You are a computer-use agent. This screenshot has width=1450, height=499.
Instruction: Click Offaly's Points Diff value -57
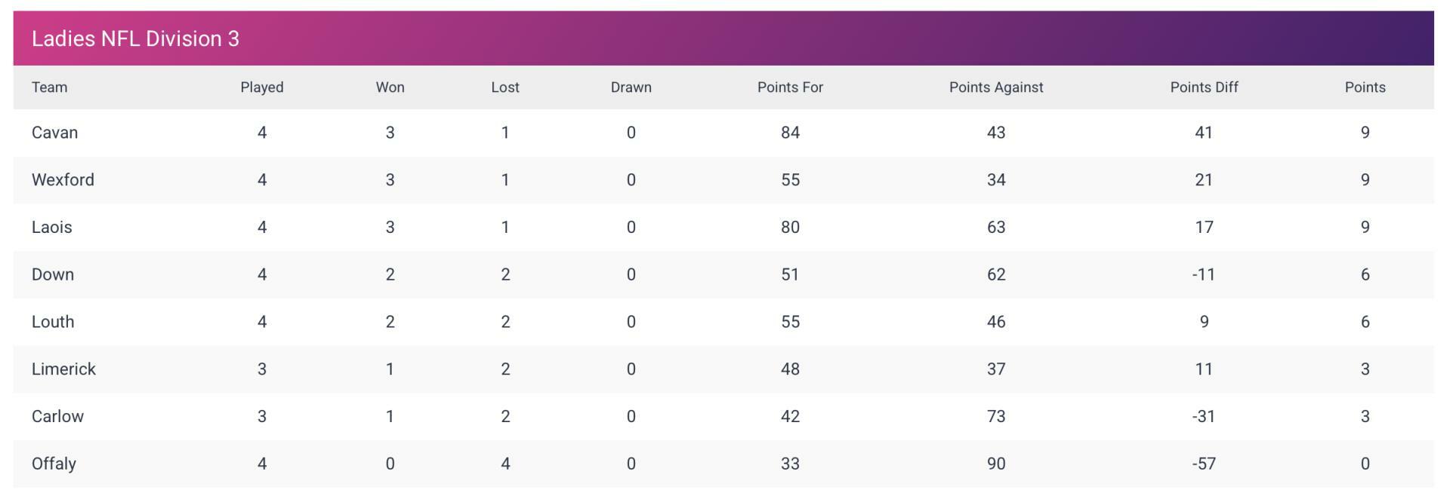1204,464
